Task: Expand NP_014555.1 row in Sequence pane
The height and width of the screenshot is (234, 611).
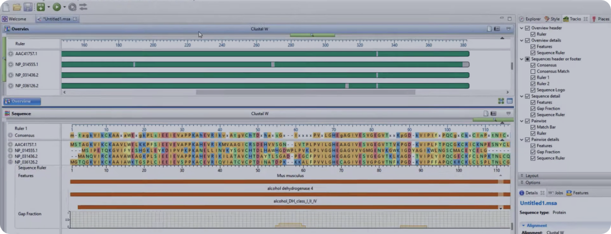Action: click(x=10, y=151)
